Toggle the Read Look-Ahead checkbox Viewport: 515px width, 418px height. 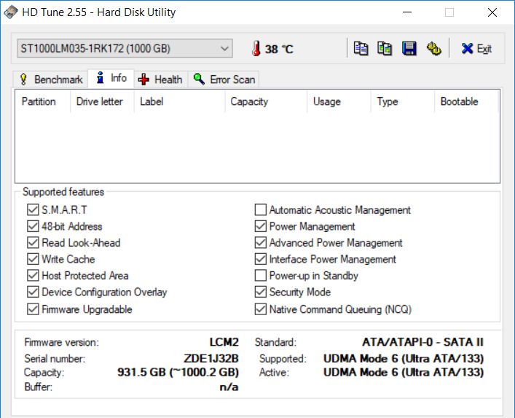point(33,242)
